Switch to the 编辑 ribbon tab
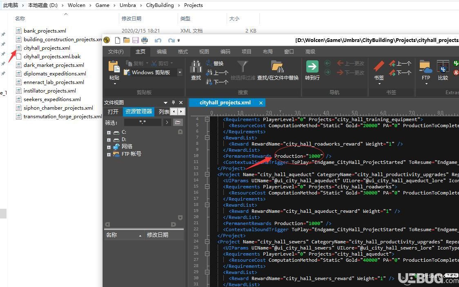Screen dimensions: 459x287 click(162, 51)
